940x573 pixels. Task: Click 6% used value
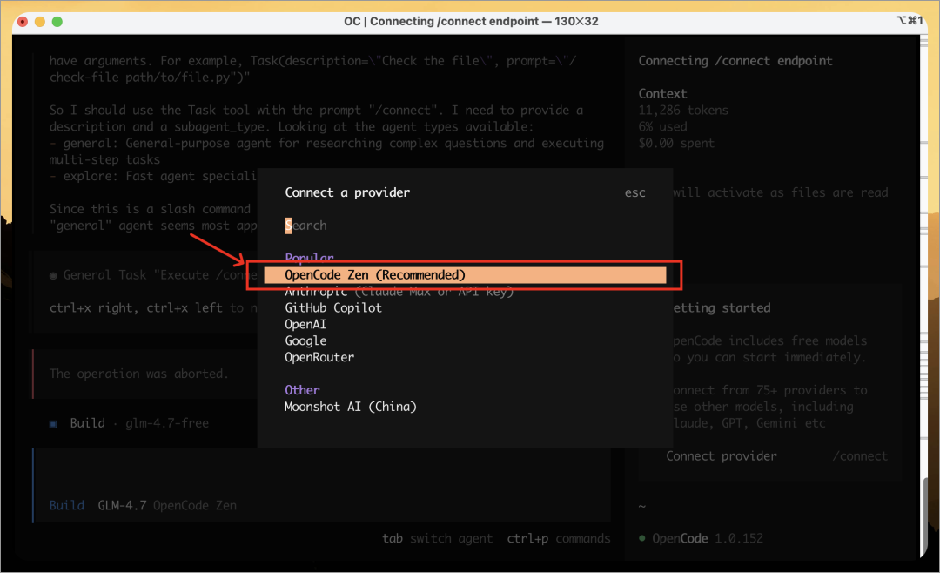(662, 126)
